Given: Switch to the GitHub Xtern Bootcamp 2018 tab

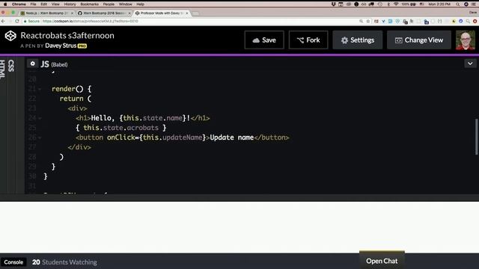Looking at the screenshot, I should click(103, 13).
